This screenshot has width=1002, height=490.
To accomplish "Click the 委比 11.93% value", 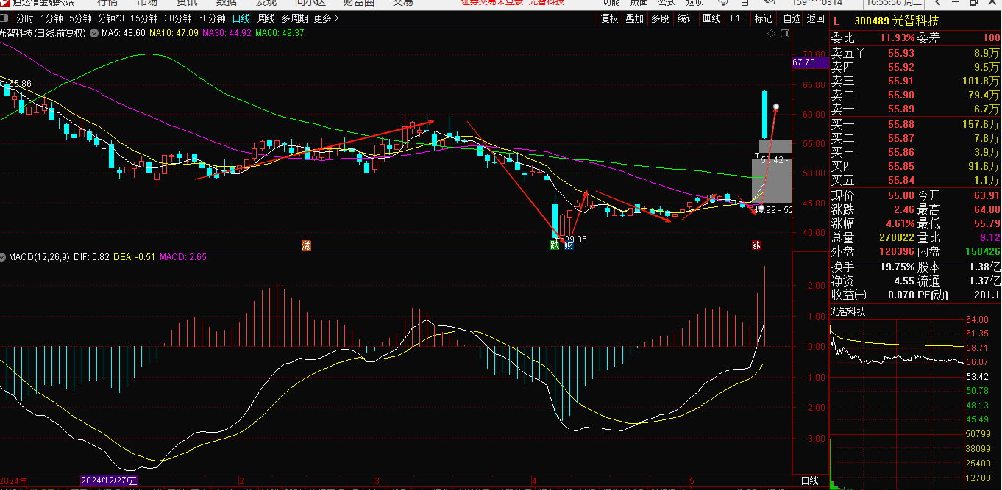I will point(897,37).
